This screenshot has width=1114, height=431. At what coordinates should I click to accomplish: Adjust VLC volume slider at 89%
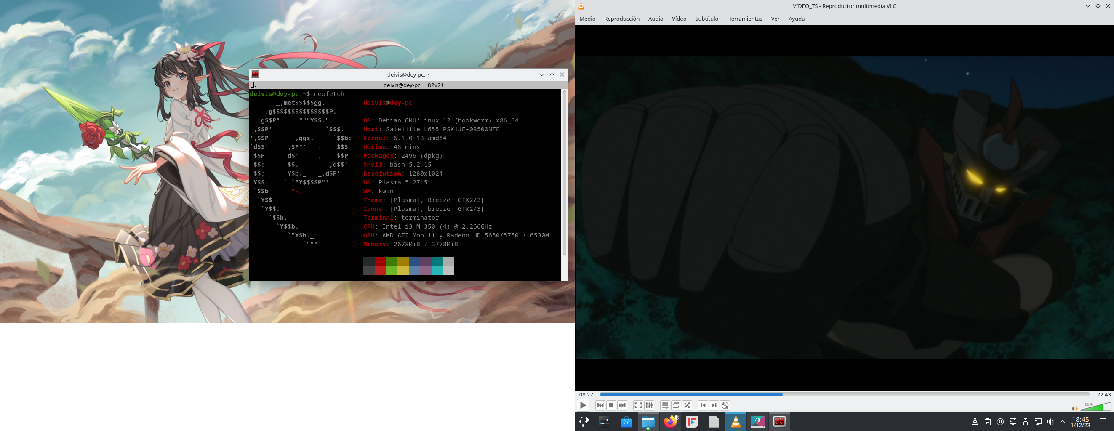1095,406
